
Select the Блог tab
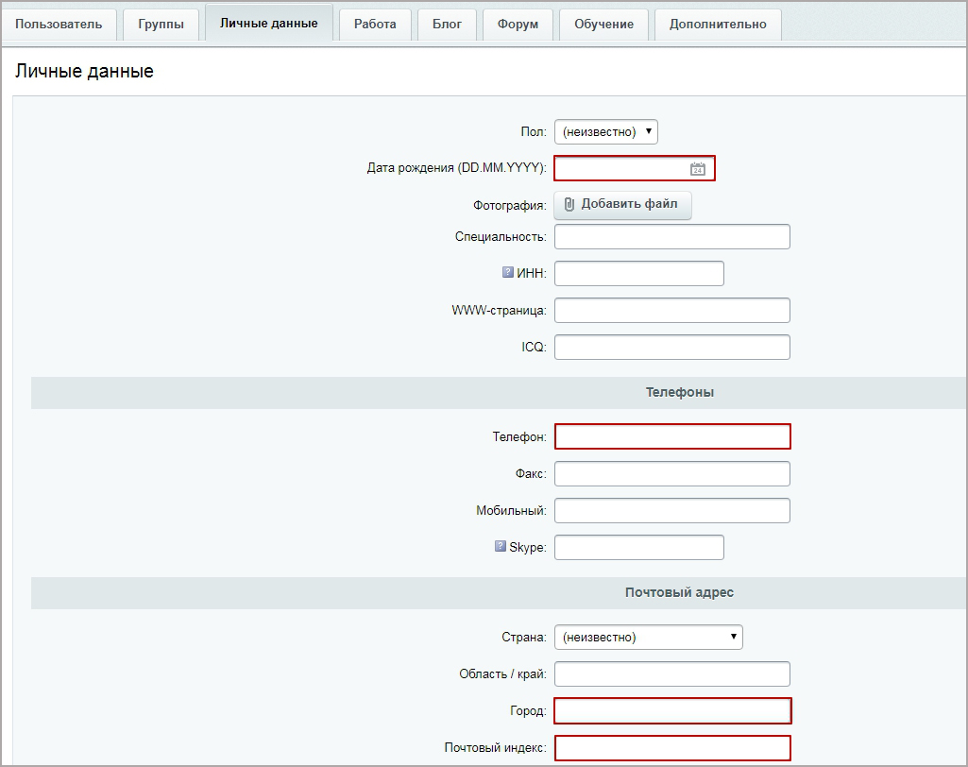pyautogui.click(x=447, y=25)
